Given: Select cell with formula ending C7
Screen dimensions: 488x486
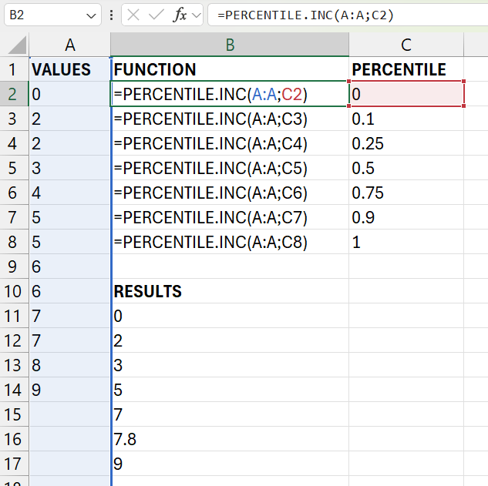Looking at the screenshot, I should pyautogui.click(x=230, y=217).
